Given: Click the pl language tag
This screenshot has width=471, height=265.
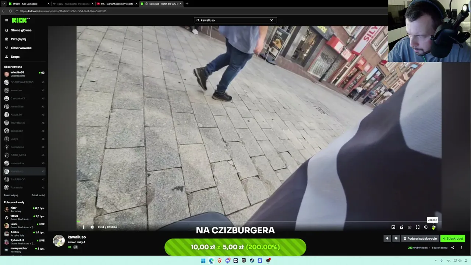Looking at the screenshot, I should 76,247.
